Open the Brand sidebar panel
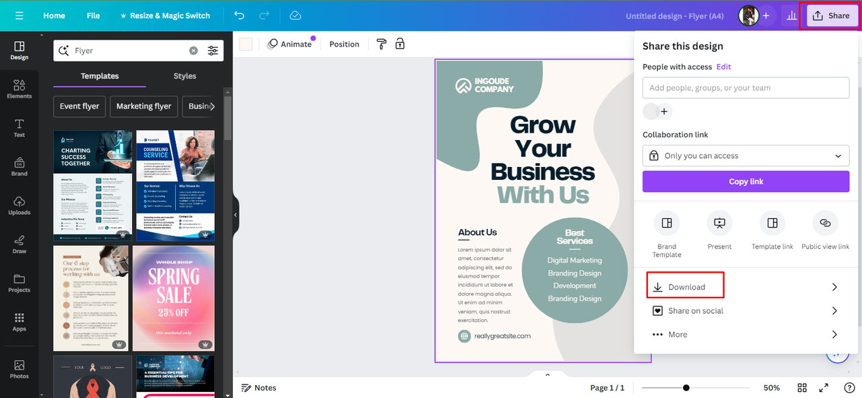This screenshot has height=398, width=862. [x=19, y=166]
